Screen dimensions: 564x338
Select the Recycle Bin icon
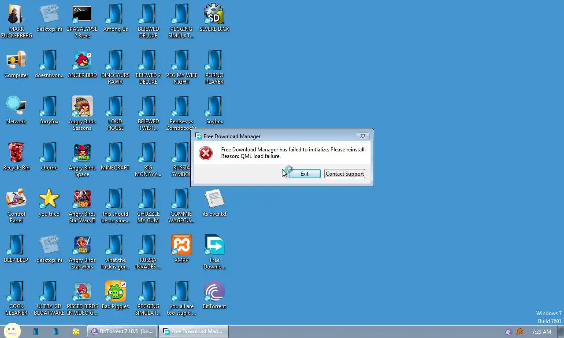(x=16, y=156)
